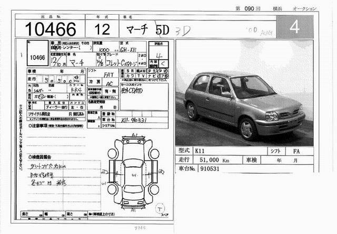Click the handwritten chassis number K11-910531
The width and height of the screenshot is (337, 234).
133,120
